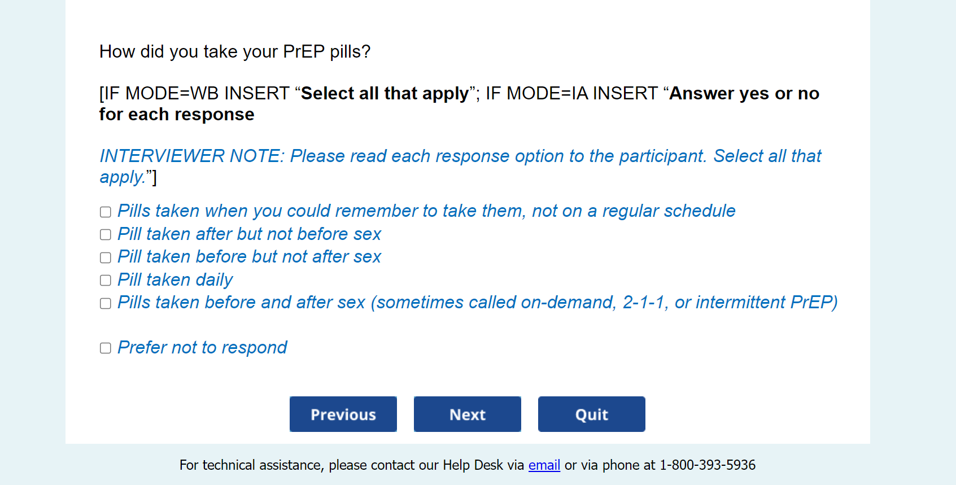This screenshot has width=956, height=485.
Task: Enable the 'Pill taken before but not after sex' checkbox
Action: point(106,257)
